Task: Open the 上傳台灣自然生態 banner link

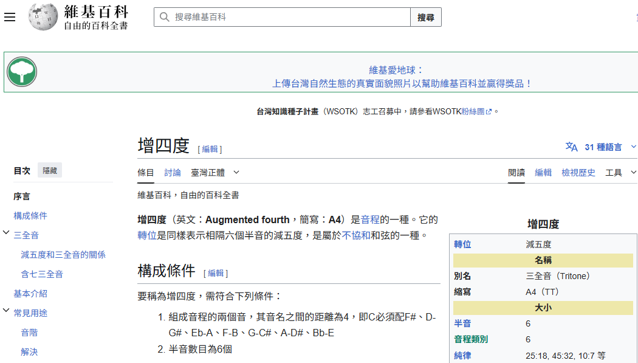Action: tap(402, 83)
